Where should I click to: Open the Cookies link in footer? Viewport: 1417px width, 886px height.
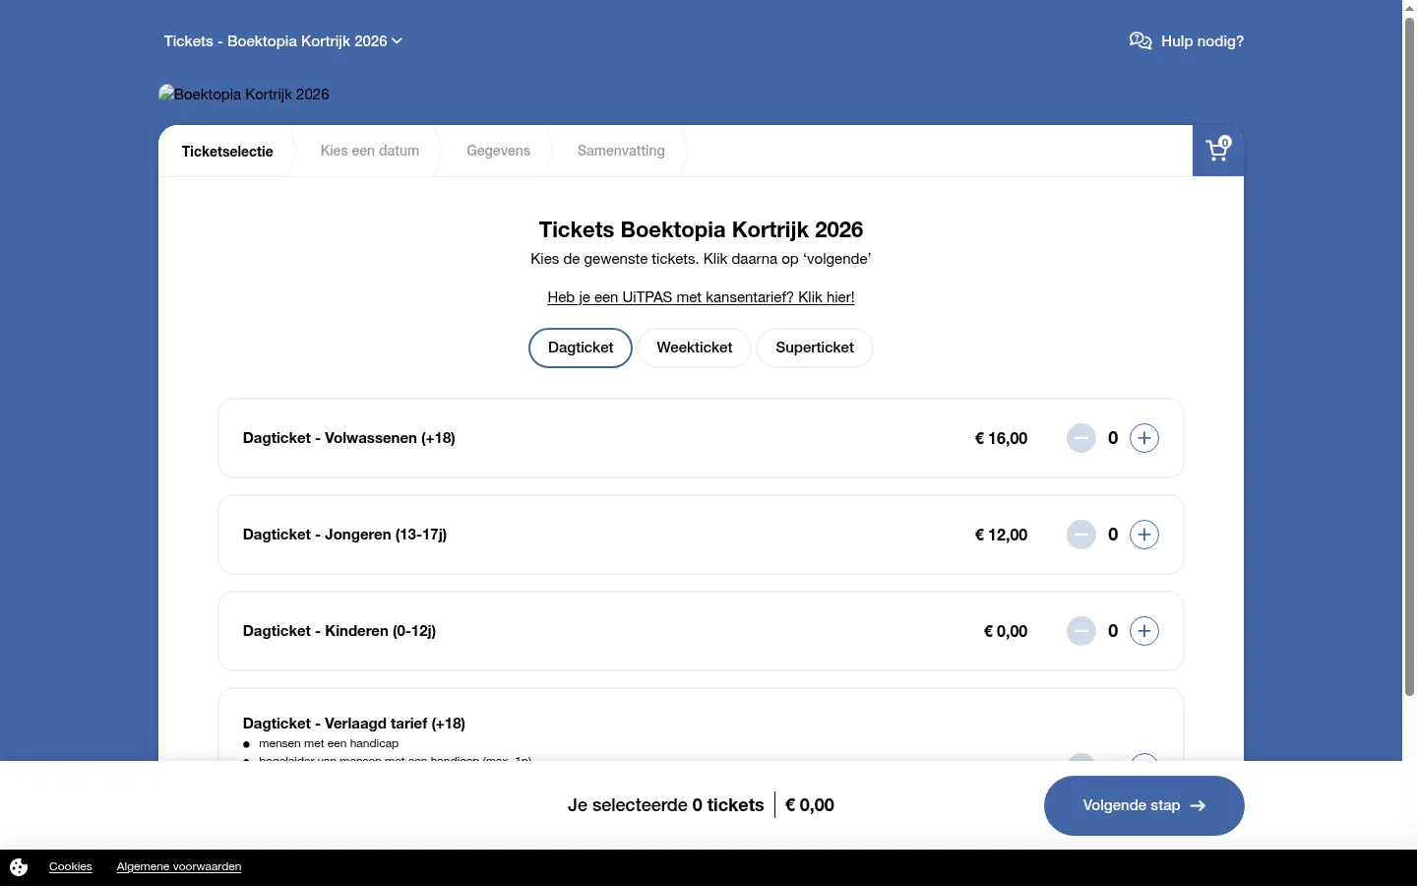point(71,867)
